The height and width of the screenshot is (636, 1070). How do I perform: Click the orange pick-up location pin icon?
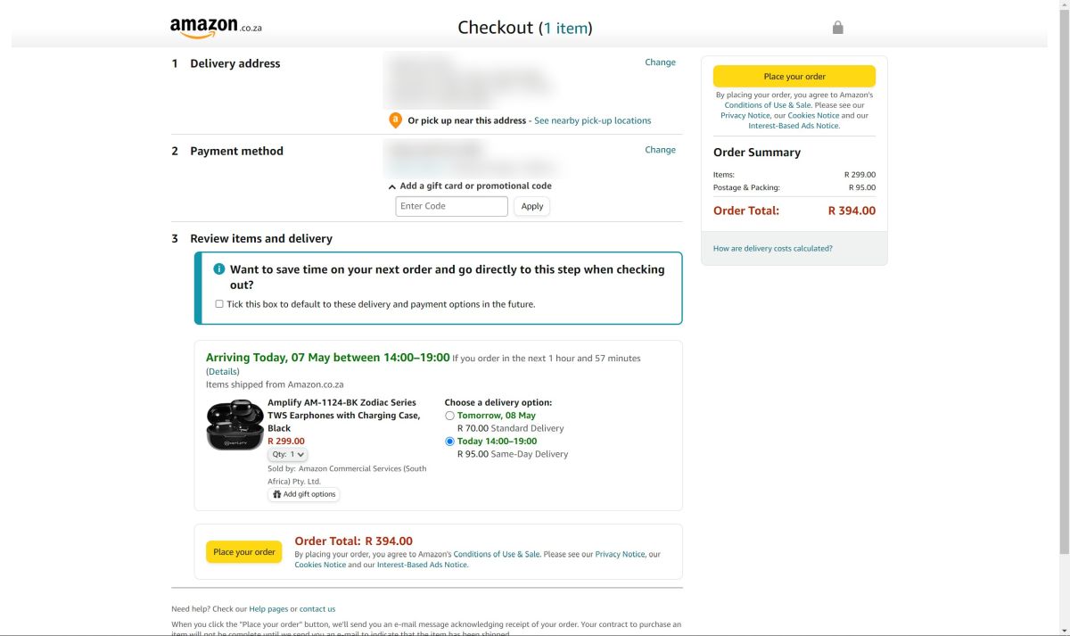[396, 120]
